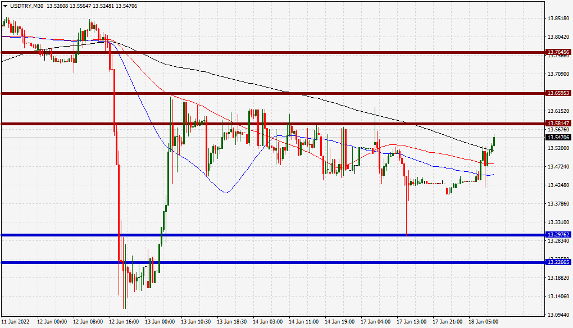This screenshot has width=573, height=328.
Task: Click the 18 Jan 05:00 time label
Action: [483, 322]
